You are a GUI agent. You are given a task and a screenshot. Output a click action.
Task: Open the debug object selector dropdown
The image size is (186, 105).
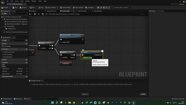[121, 8]
